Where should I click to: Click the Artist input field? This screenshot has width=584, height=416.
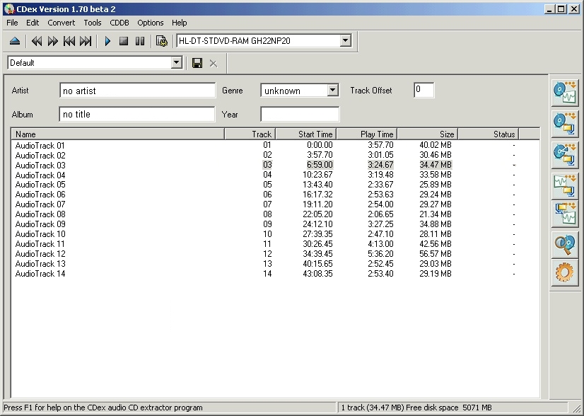pyautogui.click(x=137, y=91)
